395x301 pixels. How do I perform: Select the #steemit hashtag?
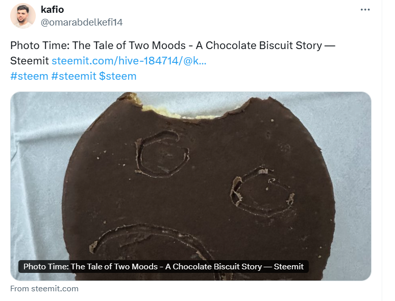pyautogui.click(x=74, y=76)
